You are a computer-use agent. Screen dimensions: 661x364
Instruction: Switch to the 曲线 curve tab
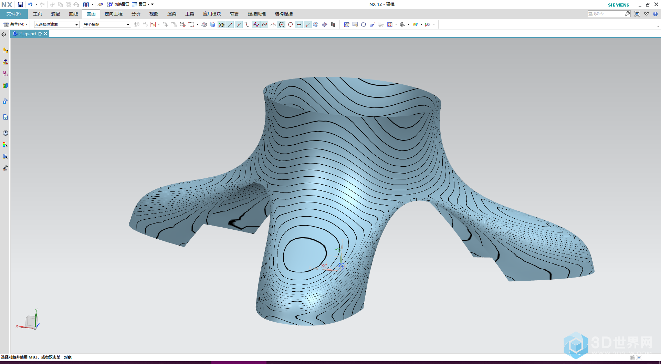point(73,14)
